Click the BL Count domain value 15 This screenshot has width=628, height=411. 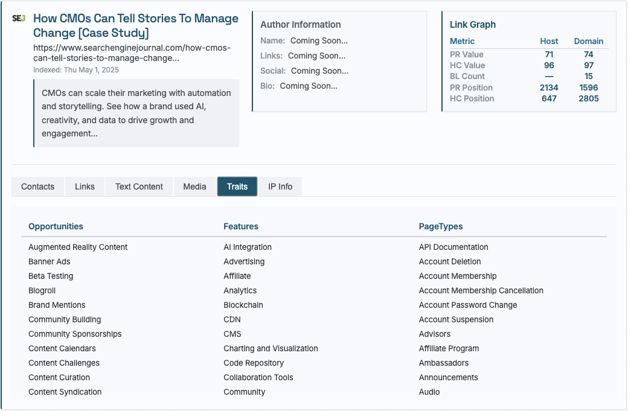point(588,76)
